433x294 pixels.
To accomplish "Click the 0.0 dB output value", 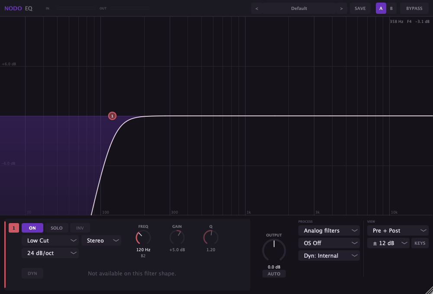I will pos(274,267).
